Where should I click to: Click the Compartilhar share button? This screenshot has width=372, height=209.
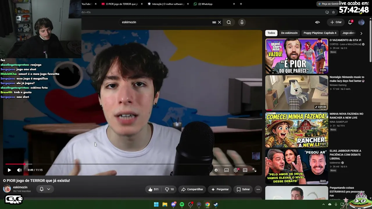point(192,189)
